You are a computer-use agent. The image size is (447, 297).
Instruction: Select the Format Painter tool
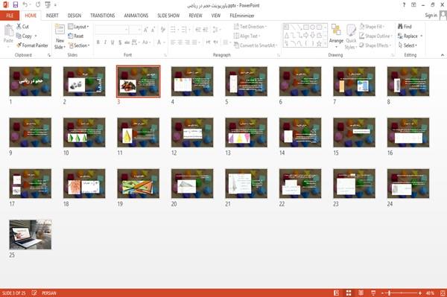point(32,45)
